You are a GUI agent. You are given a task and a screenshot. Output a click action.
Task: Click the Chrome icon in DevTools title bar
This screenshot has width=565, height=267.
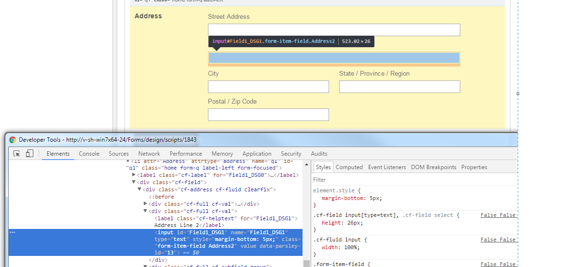13,140
